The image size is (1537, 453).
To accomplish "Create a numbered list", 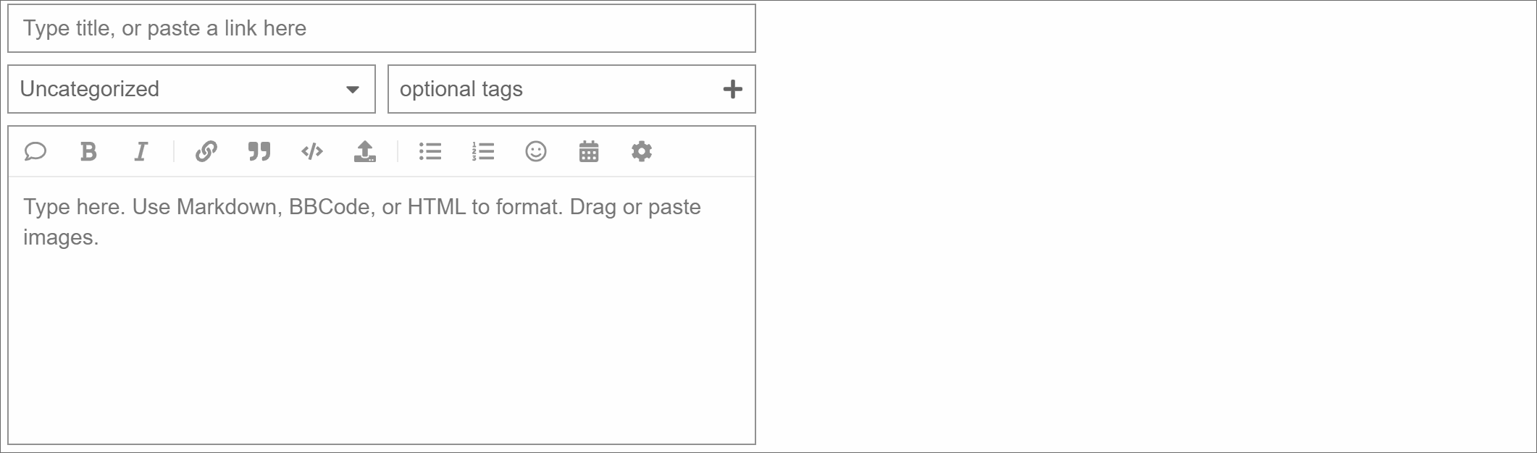I will tap(483, 151).
